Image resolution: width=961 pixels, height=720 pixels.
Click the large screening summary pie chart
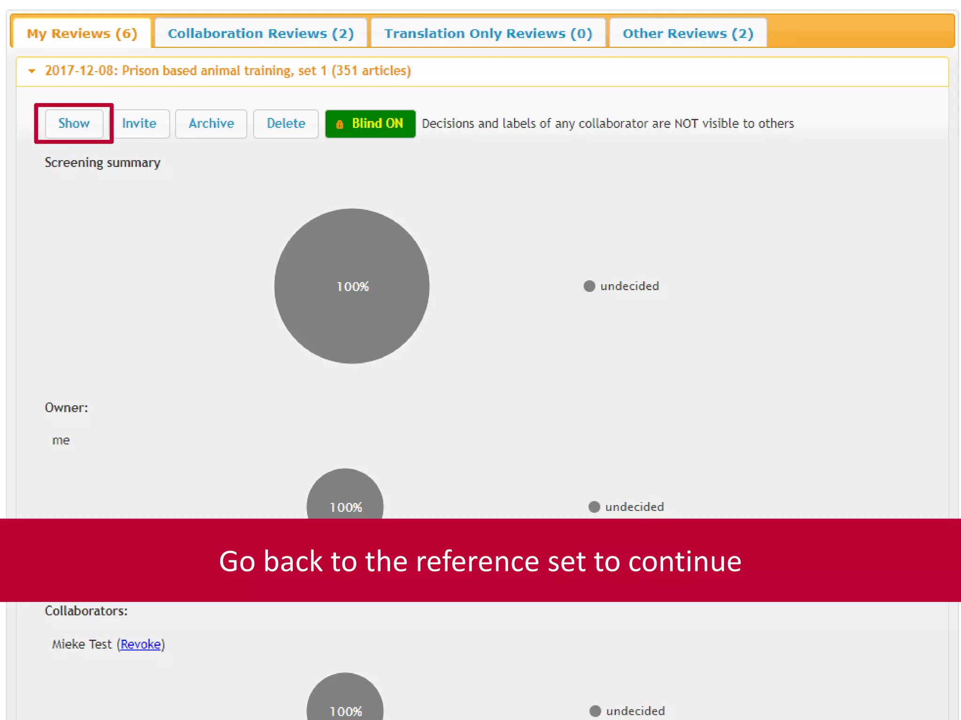tap(351, 286)
